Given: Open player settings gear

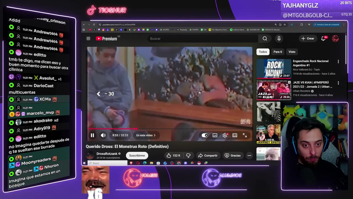Looking at the screenshot, I should click(x=225, y=135).
